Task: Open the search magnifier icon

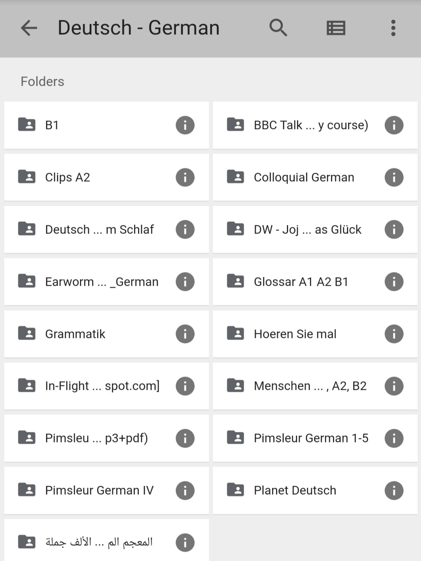Action: [x=278, y=28]
